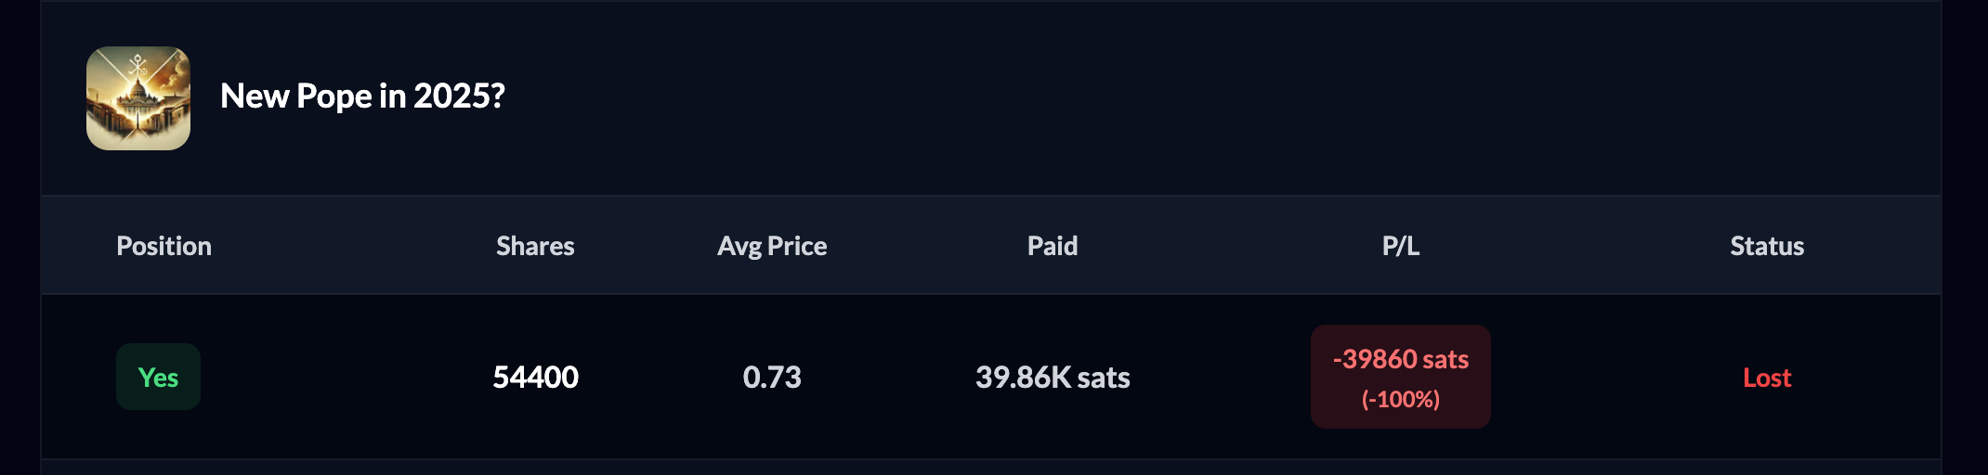Image resolution: width=1988 pixels, height=475 pixels.
Task: Click the P/L column header
Action: [1401, 246]
